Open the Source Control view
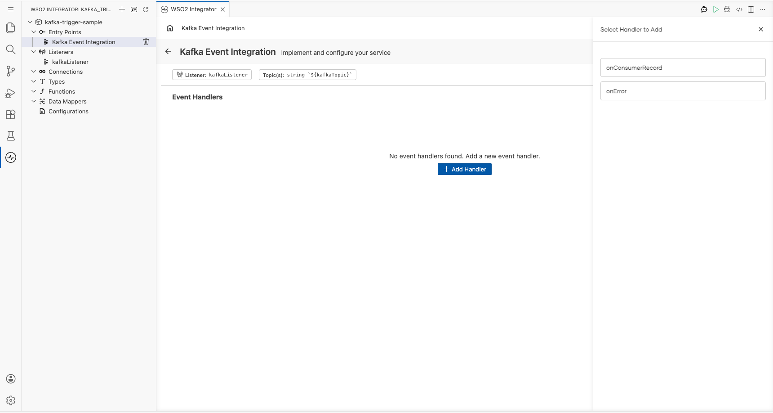The image size is (773, 413). (x=11, y=71)
